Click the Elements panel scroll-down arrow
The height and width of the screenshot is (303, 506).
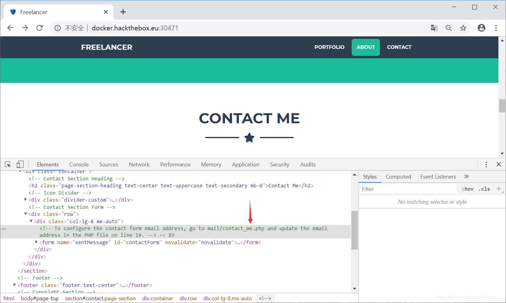point(354,288)
